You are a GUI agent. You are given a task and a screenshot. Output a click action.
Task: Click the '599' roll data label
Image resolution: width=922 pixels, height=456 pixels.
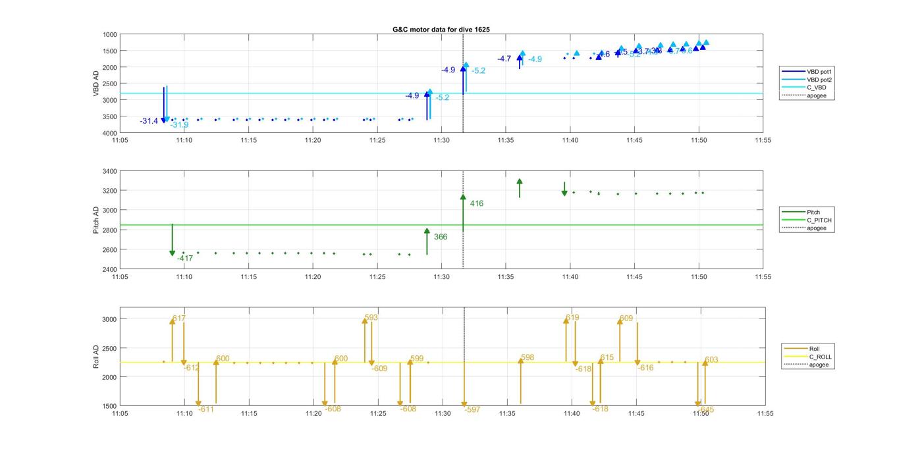coord(417,359)
